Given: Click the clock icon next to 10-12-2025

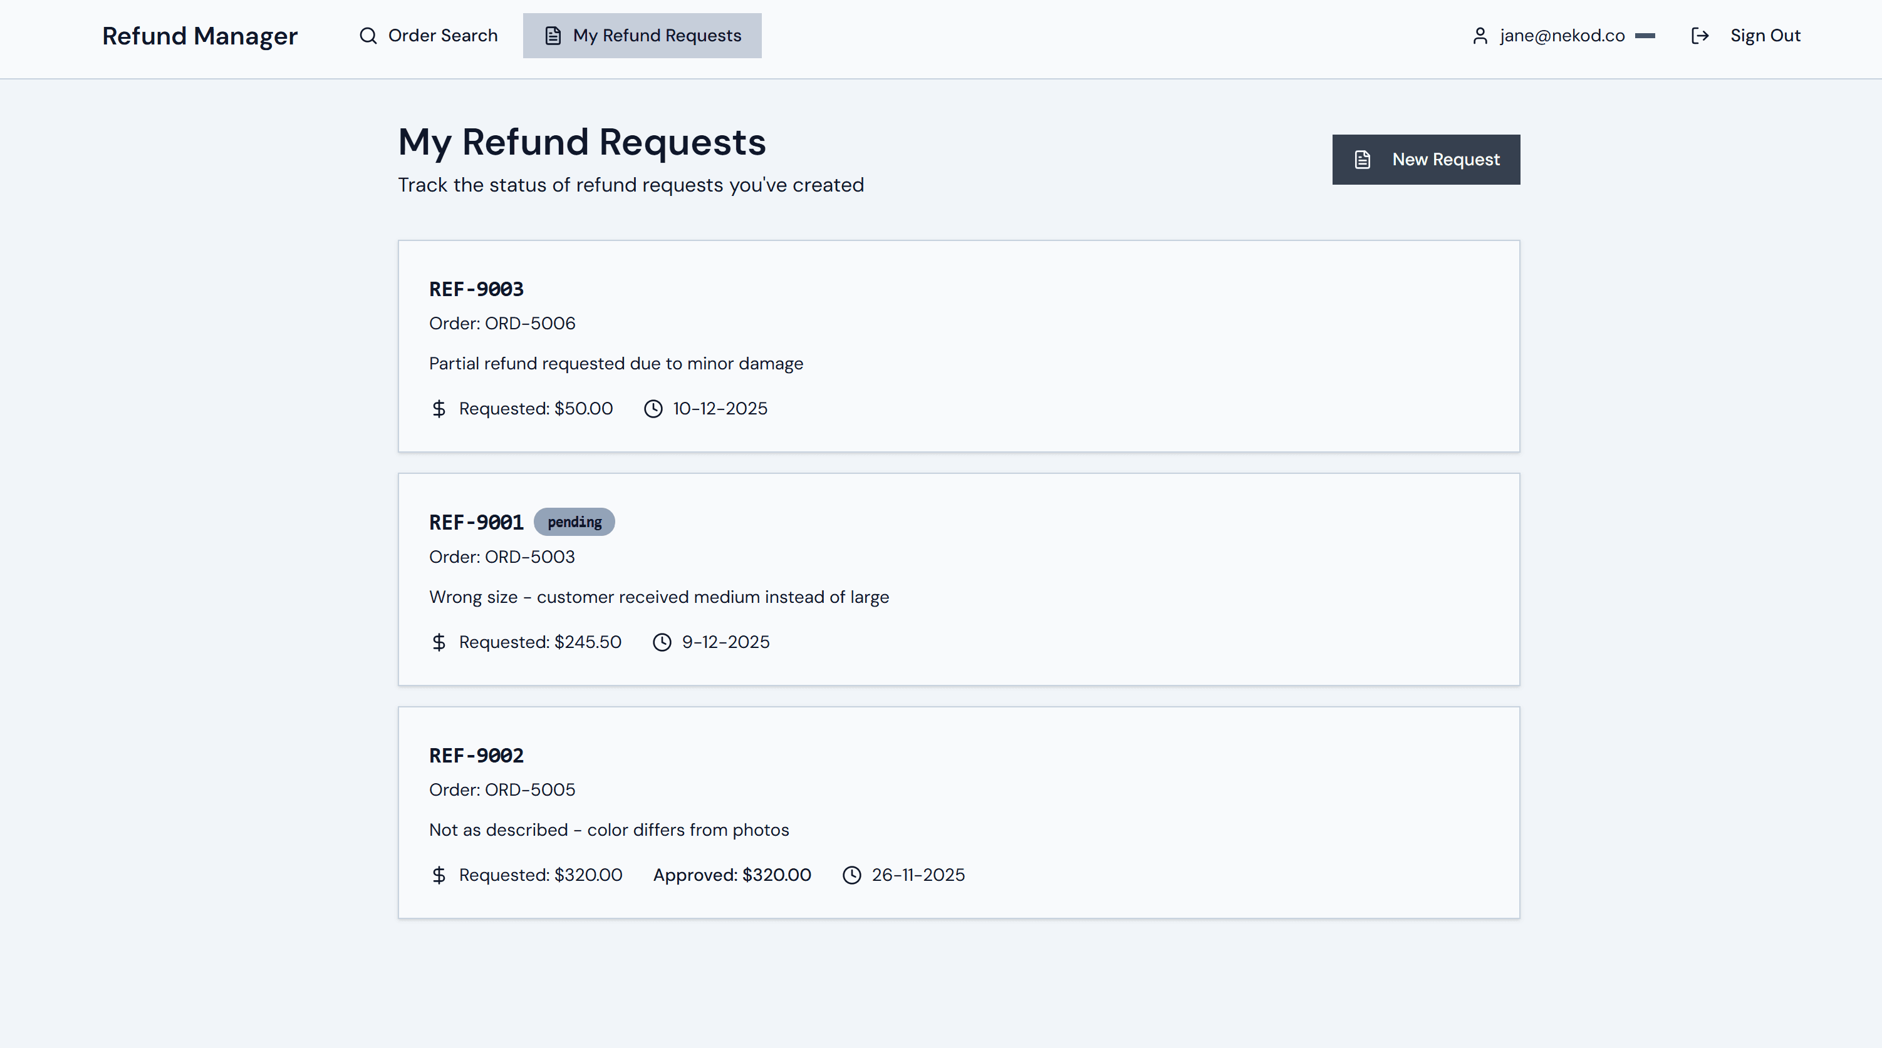Looking at the screenshot, I should (652, 408).
